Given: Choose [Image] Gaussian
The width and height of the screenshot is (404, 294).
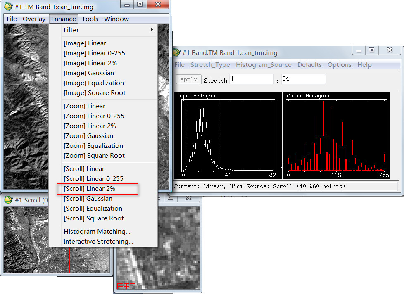Looking at the screenshot, I should point(89,73).
